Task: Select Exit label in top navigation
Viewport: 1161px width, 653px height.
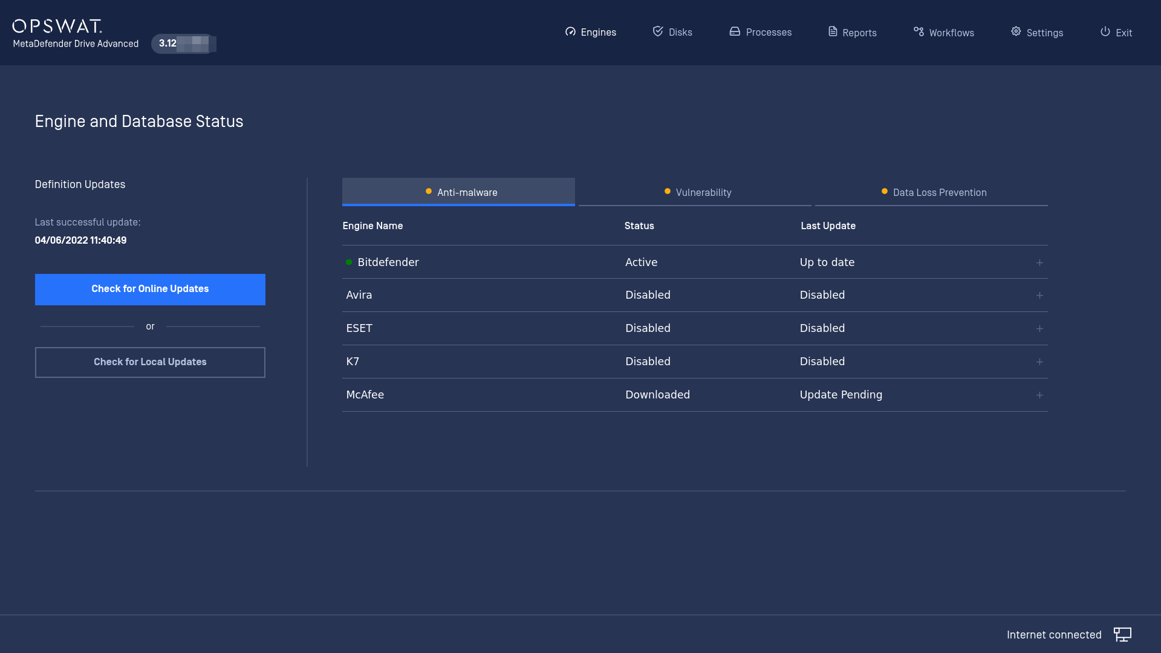Action: click(x=1124, y=33)
